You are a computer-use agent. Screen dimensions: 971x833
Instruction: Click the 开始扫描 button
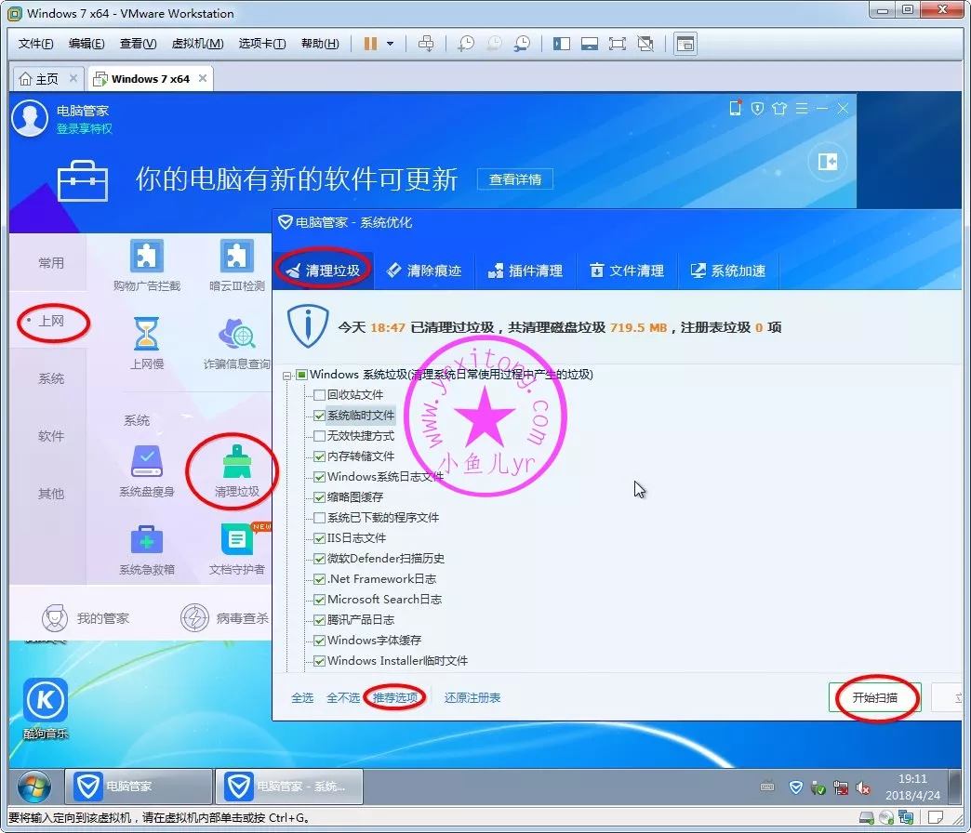(874, 697)
